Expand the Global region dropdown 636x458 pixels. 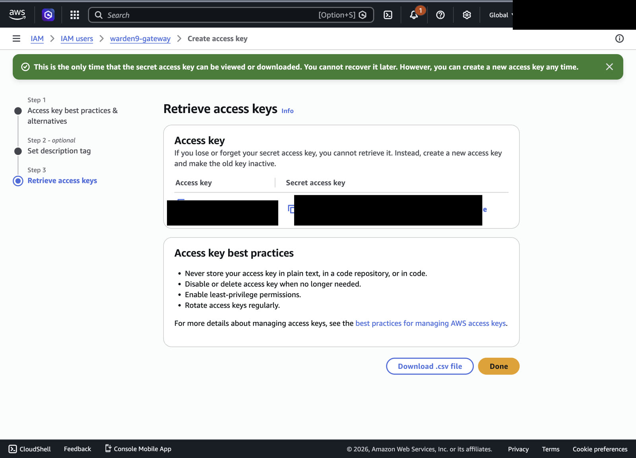click(x=500, y=15)
